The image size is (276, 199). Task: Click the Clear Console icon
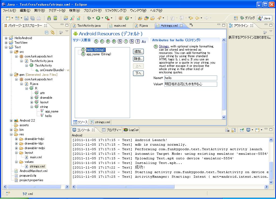pos(227,130)
